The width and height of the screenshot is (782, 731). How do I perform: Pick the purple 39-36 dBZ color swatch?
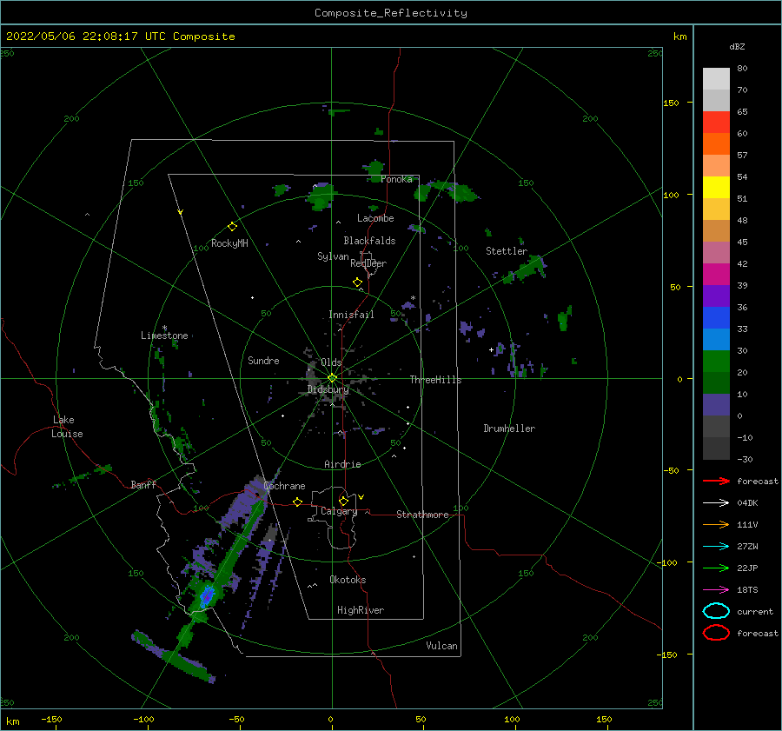[x=716, y=296]
